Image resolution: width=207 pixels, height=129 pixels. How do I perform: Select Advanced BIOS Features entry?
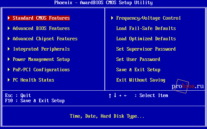tap(41, 28)
